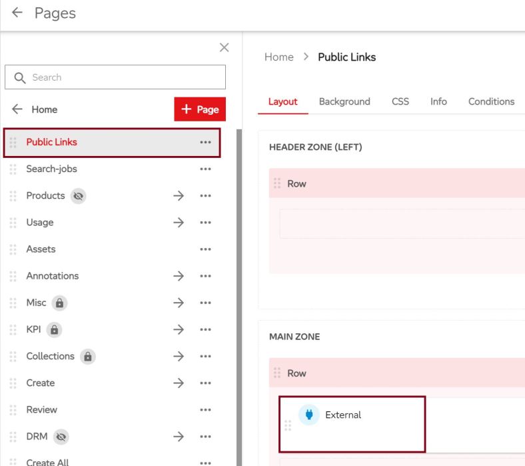Open the Public Links three-dot menu
Image resolution: width=525 pixels, height=466 pixels.
[x=205, y=142]
